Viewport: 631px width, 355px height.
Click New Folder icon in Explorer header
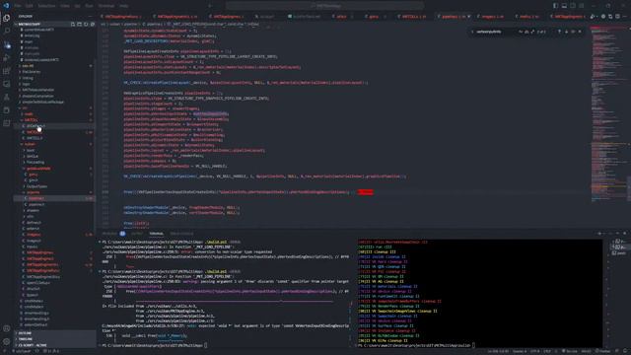pos(79,24)
